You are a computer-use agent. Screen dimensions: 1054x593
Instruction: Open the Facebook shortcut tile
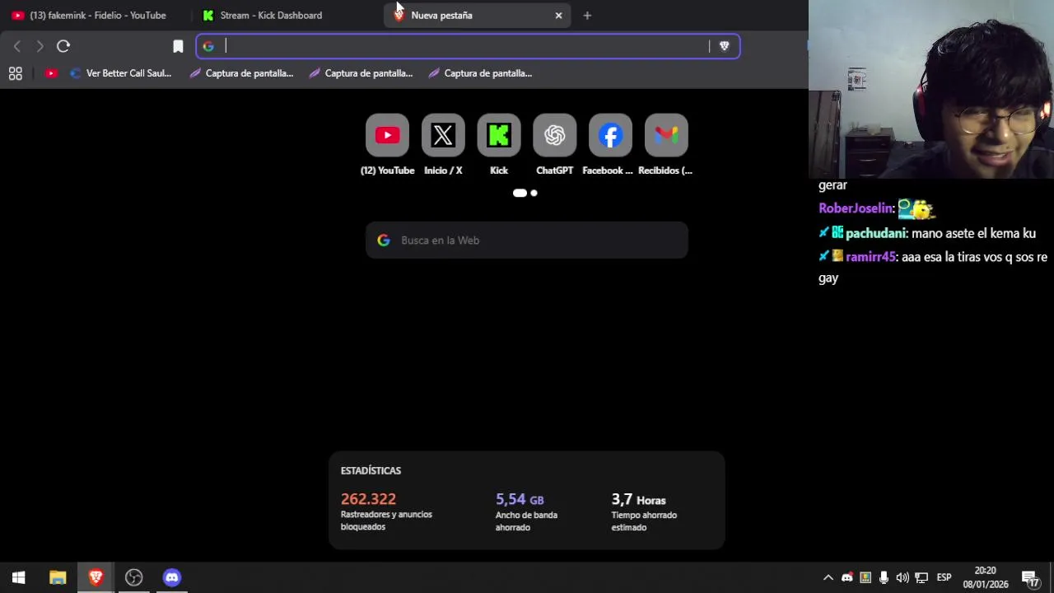(x=610, y=135)
